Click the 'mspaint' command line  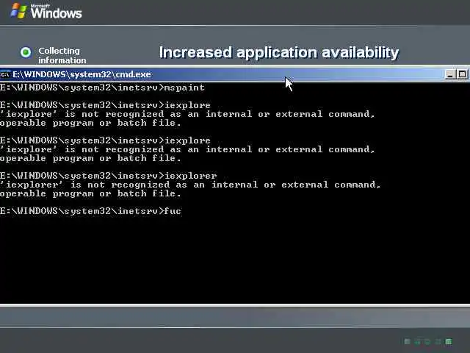coord(103,88)
